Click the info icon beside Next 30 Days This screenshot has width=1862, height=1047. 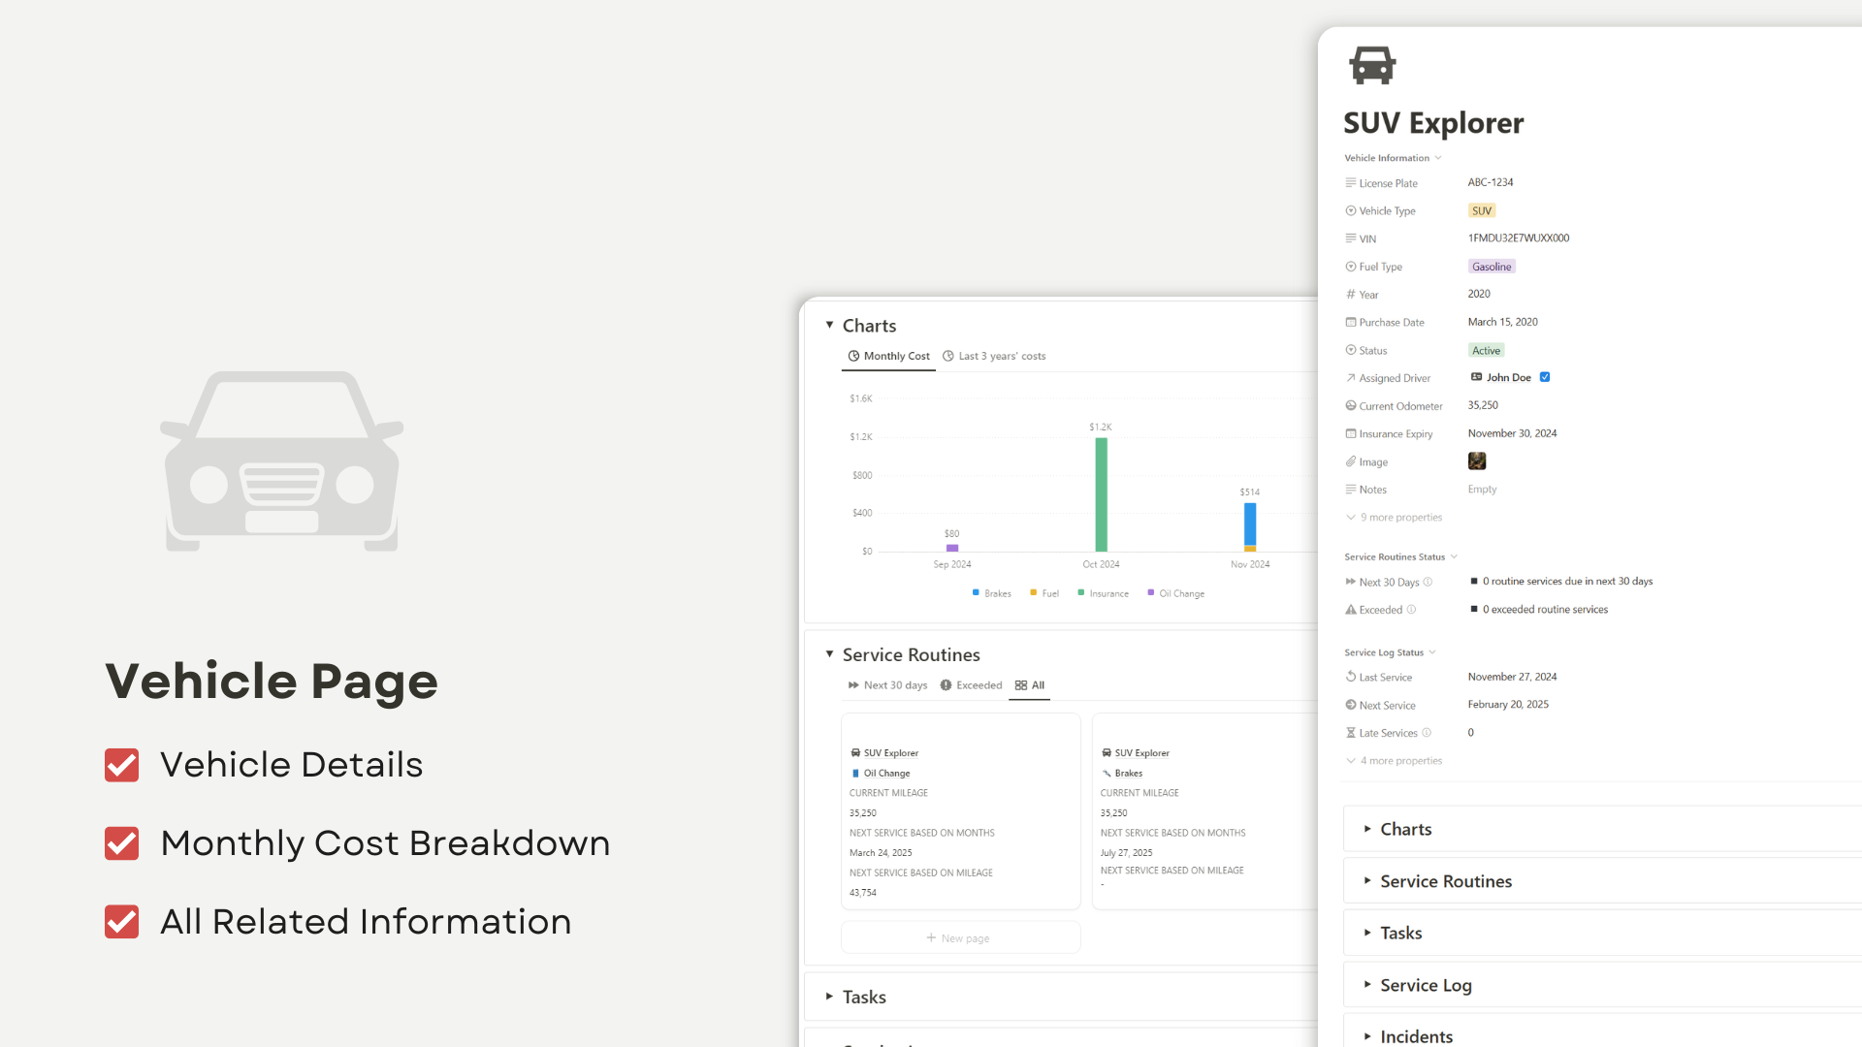[1428, 582]
